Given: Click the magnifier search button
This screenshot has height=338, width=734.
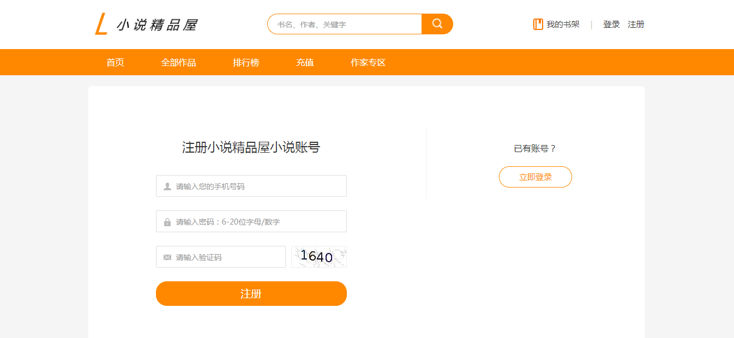Looking at the screenshot, I should (437, 24).
